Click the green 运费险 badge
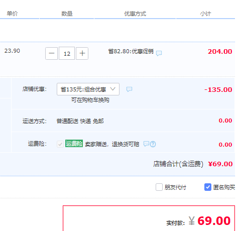Image resolution: width=241 pixels, height=231 pixels. [74, 144]
